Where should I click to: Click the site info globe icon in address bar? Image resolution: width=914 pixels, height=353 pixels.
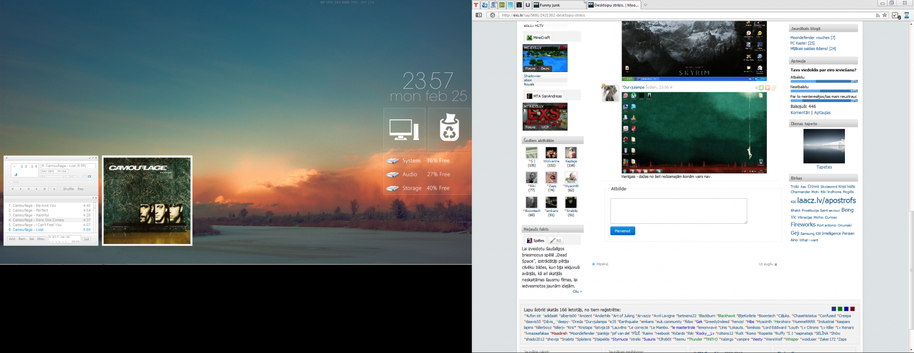tap(493, 15)
